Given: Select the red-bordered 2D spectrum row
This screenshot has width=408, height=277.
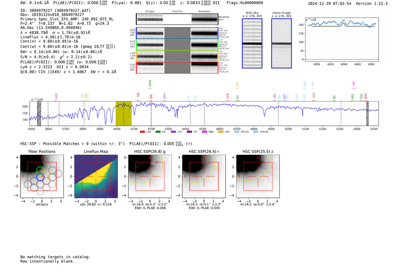Looking at the screenshot, I should point(177,68).
